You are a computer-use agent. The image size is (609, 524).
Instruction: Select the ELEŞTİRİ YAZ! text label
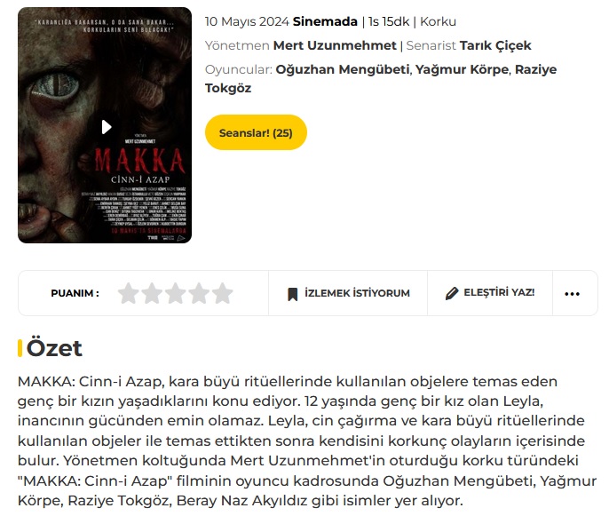[499, 292]
